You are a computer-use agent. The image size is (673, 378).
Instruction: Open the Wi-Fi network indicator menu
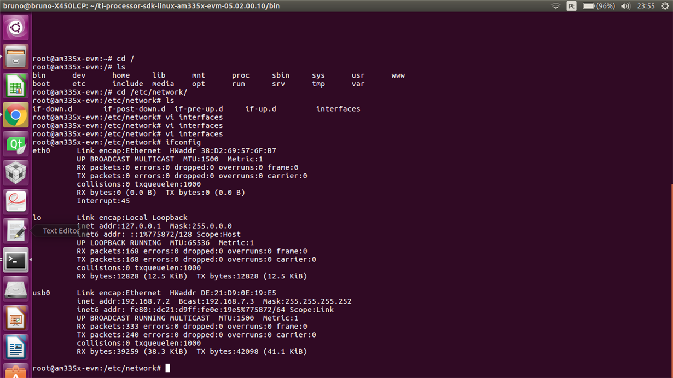(x=556, y=6)
